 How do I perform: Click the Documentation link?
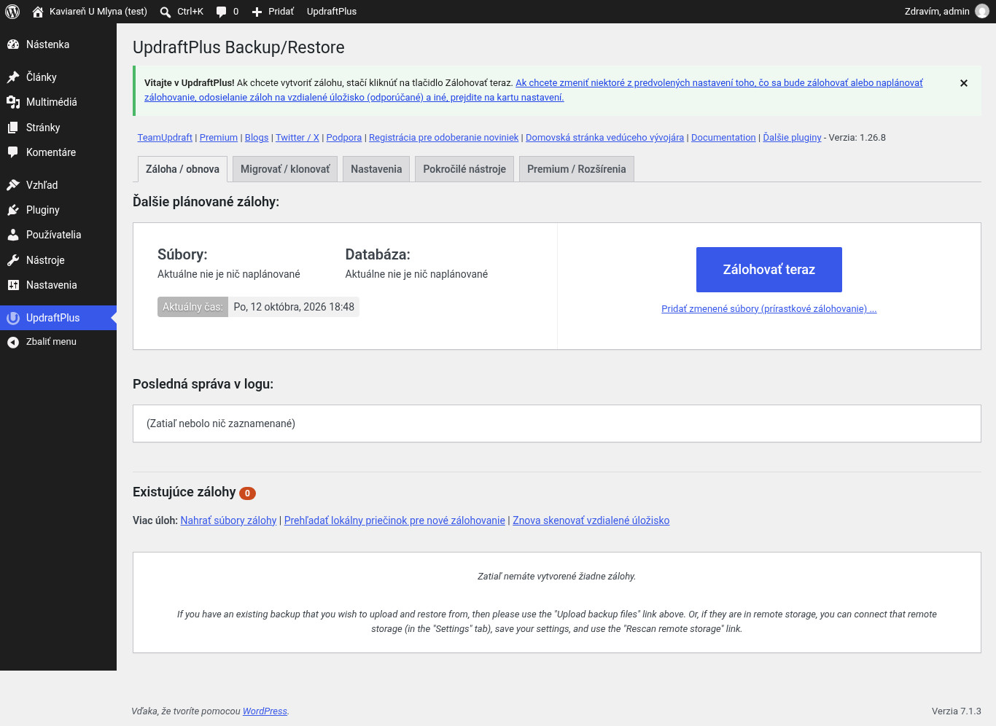723,138
